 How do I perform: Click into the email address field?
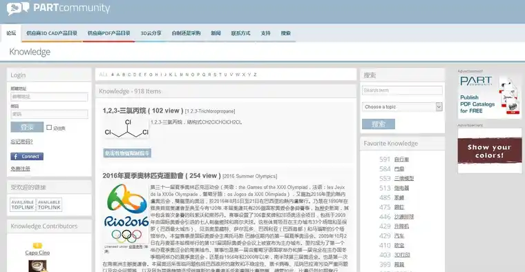coord(49,97)
